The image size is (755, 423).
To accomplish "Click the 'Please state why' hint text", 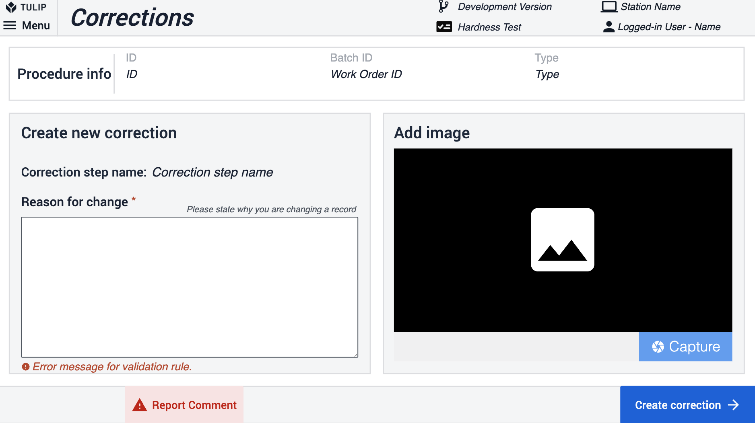I will click(272, 209).
